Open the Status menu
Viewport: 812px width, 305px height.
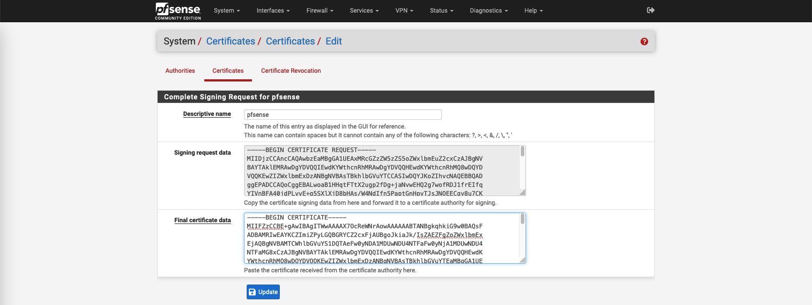pyautogui.click(x=441, y=10)
